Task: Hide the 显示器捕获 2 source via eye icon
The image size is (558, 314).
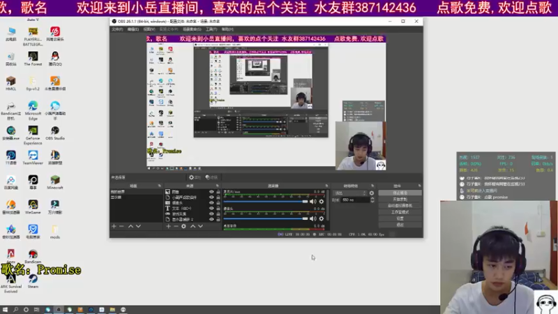Action: (211, 219)
